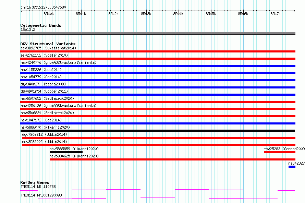This screenshot has width=305, height=203.
Task: Open TMEM114|NM_001290098 transcript label
Action: (x=41, y=195)
